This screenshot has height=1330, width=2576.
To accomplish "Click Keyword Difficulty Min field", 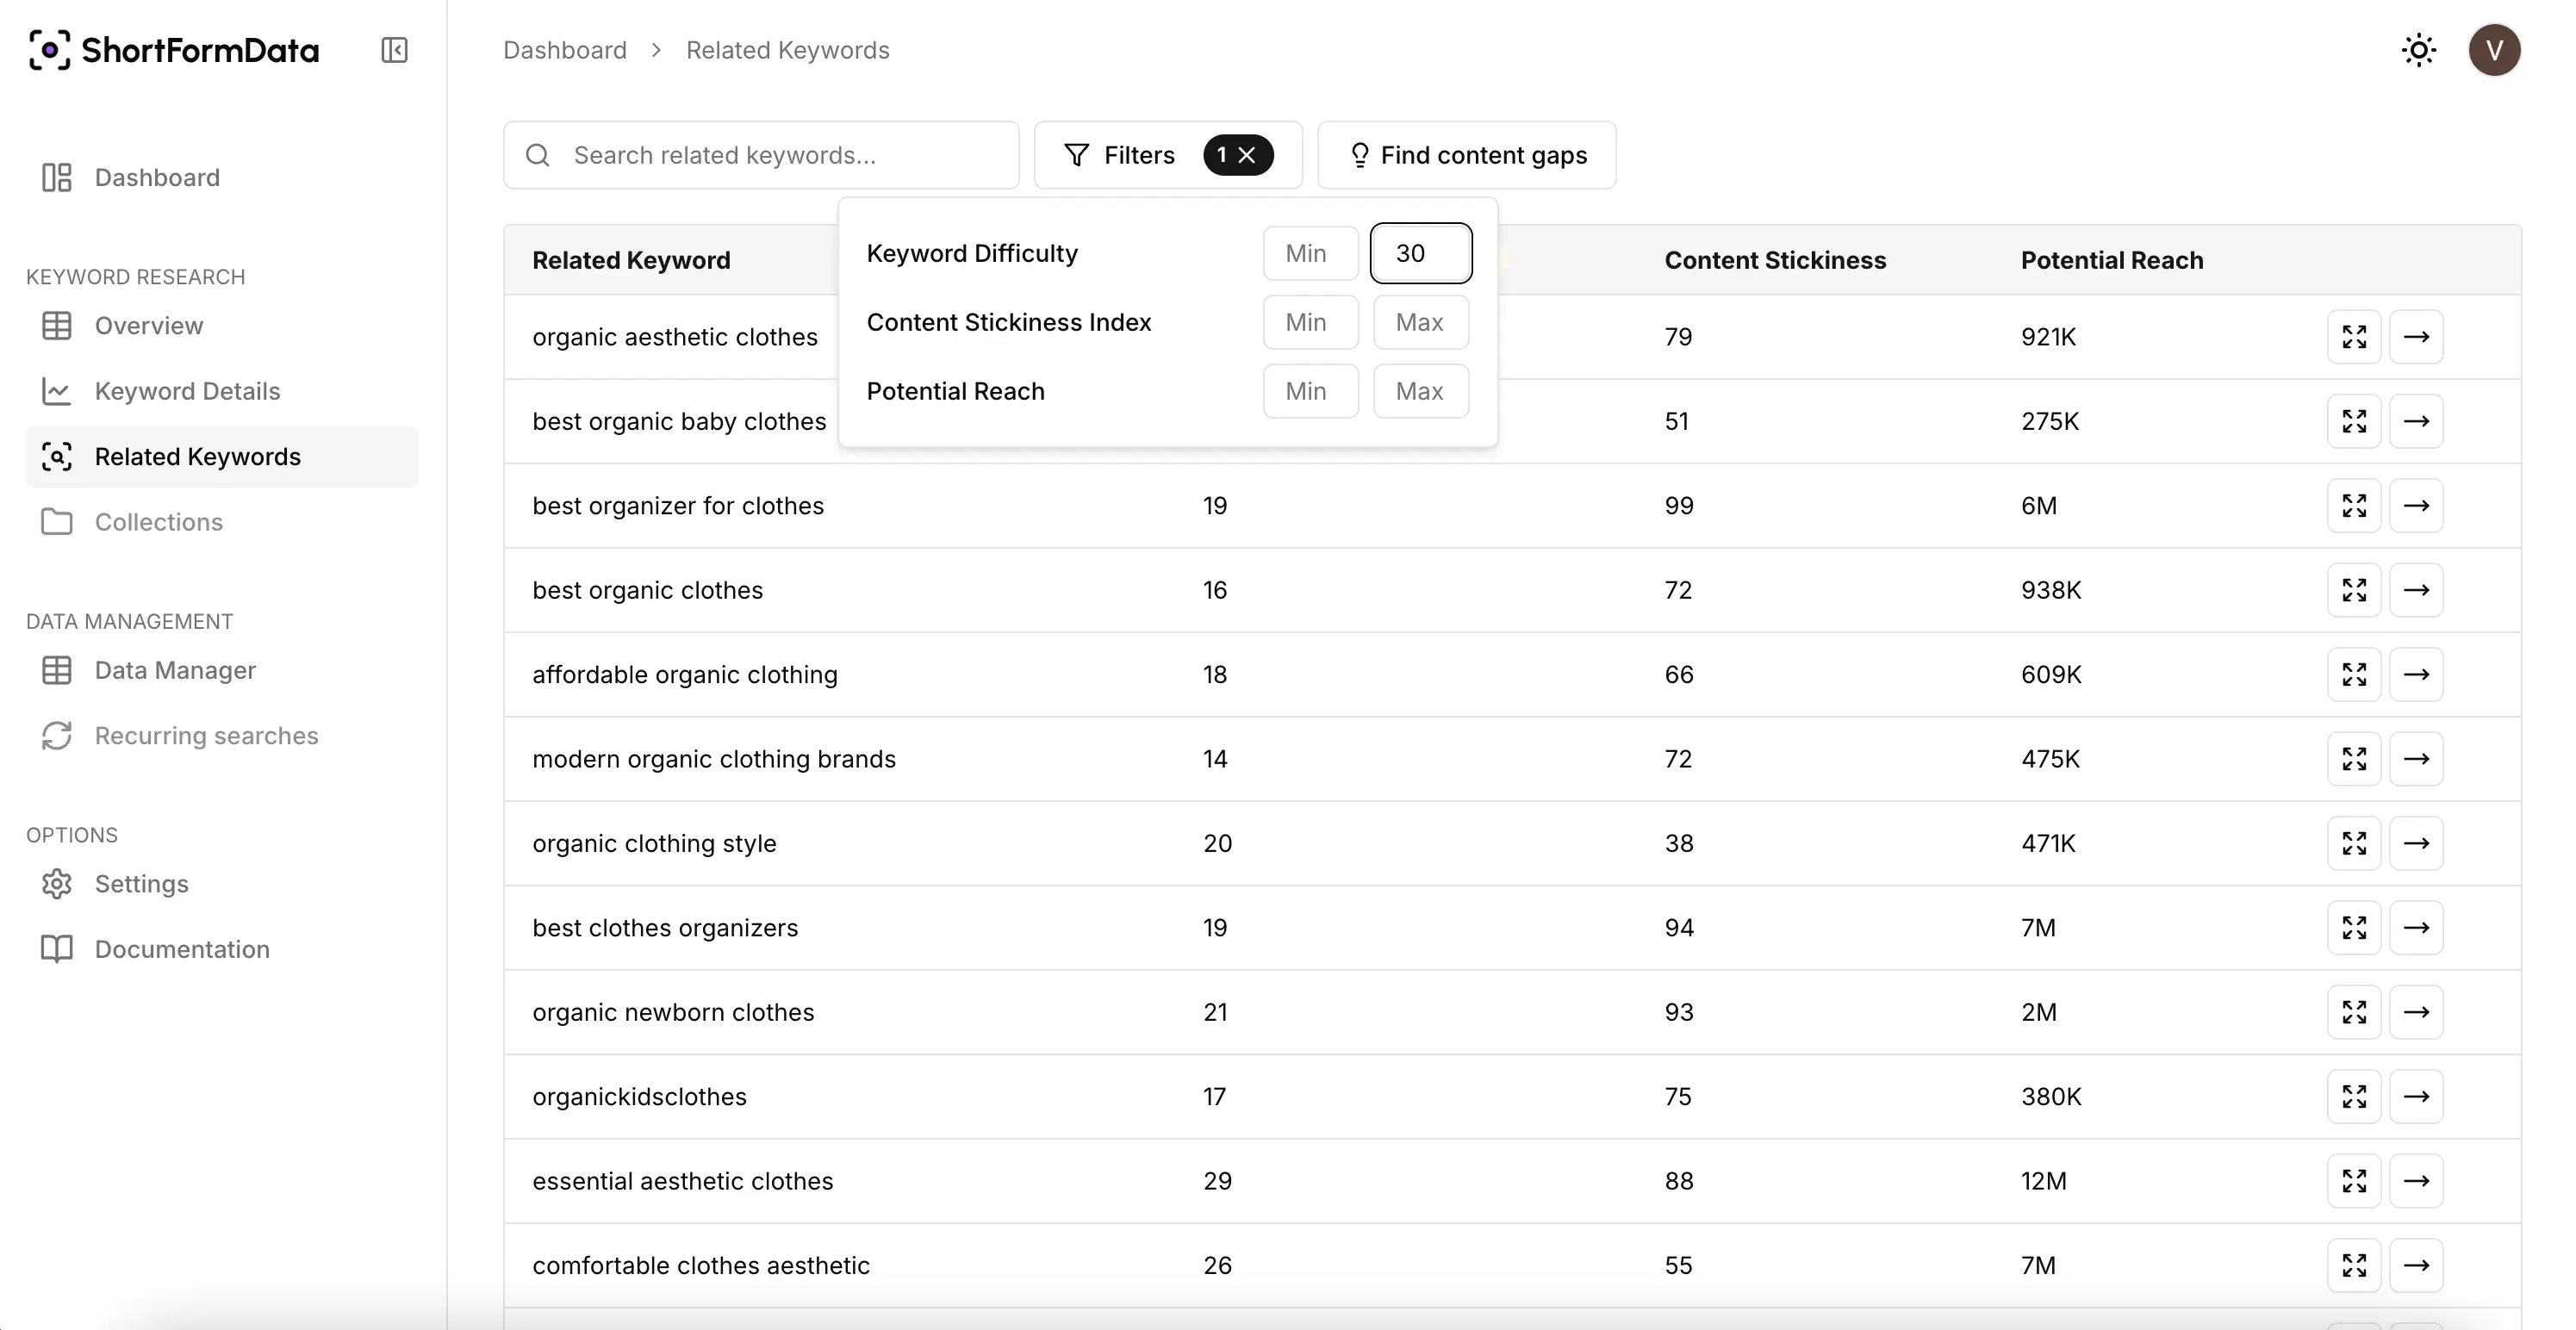I will pos(1310,253).
